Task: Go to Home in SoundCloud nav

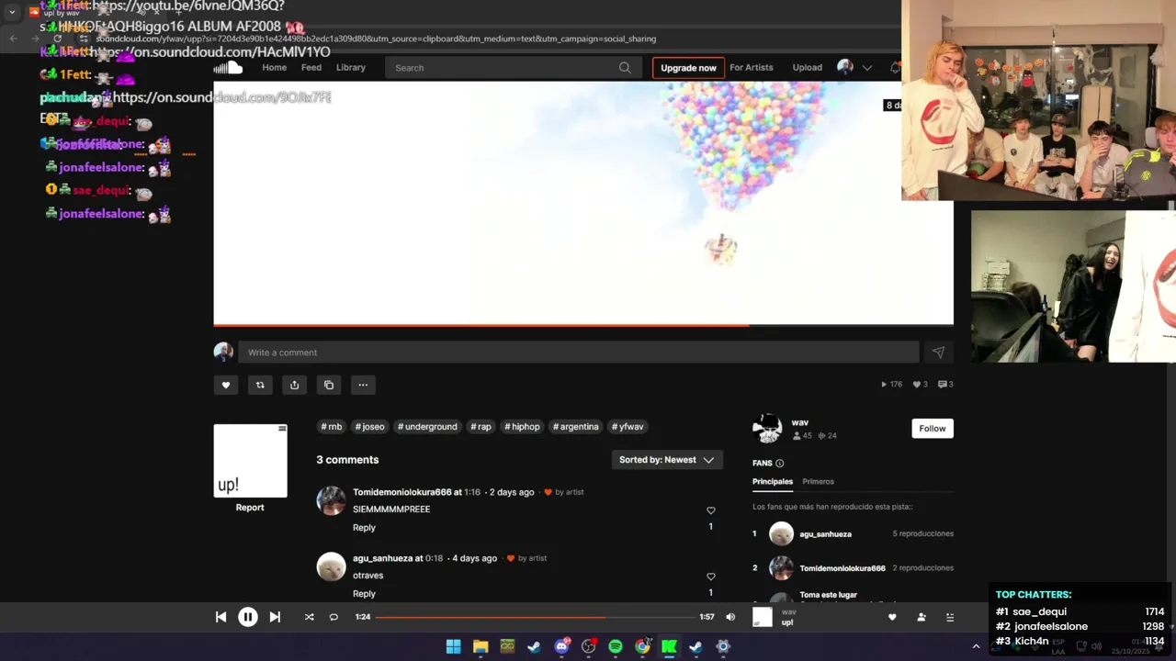Action: click(274, 68)
